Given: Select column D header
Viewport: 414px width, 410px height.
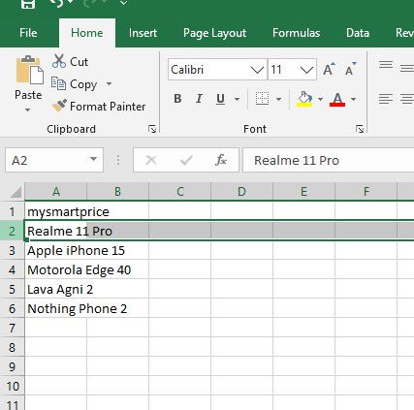Looking at the screenshot, I should coord(241,192).
